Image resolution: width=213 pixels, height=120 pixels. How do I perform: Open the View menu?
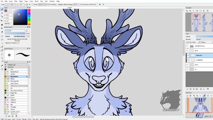[42, 1]
